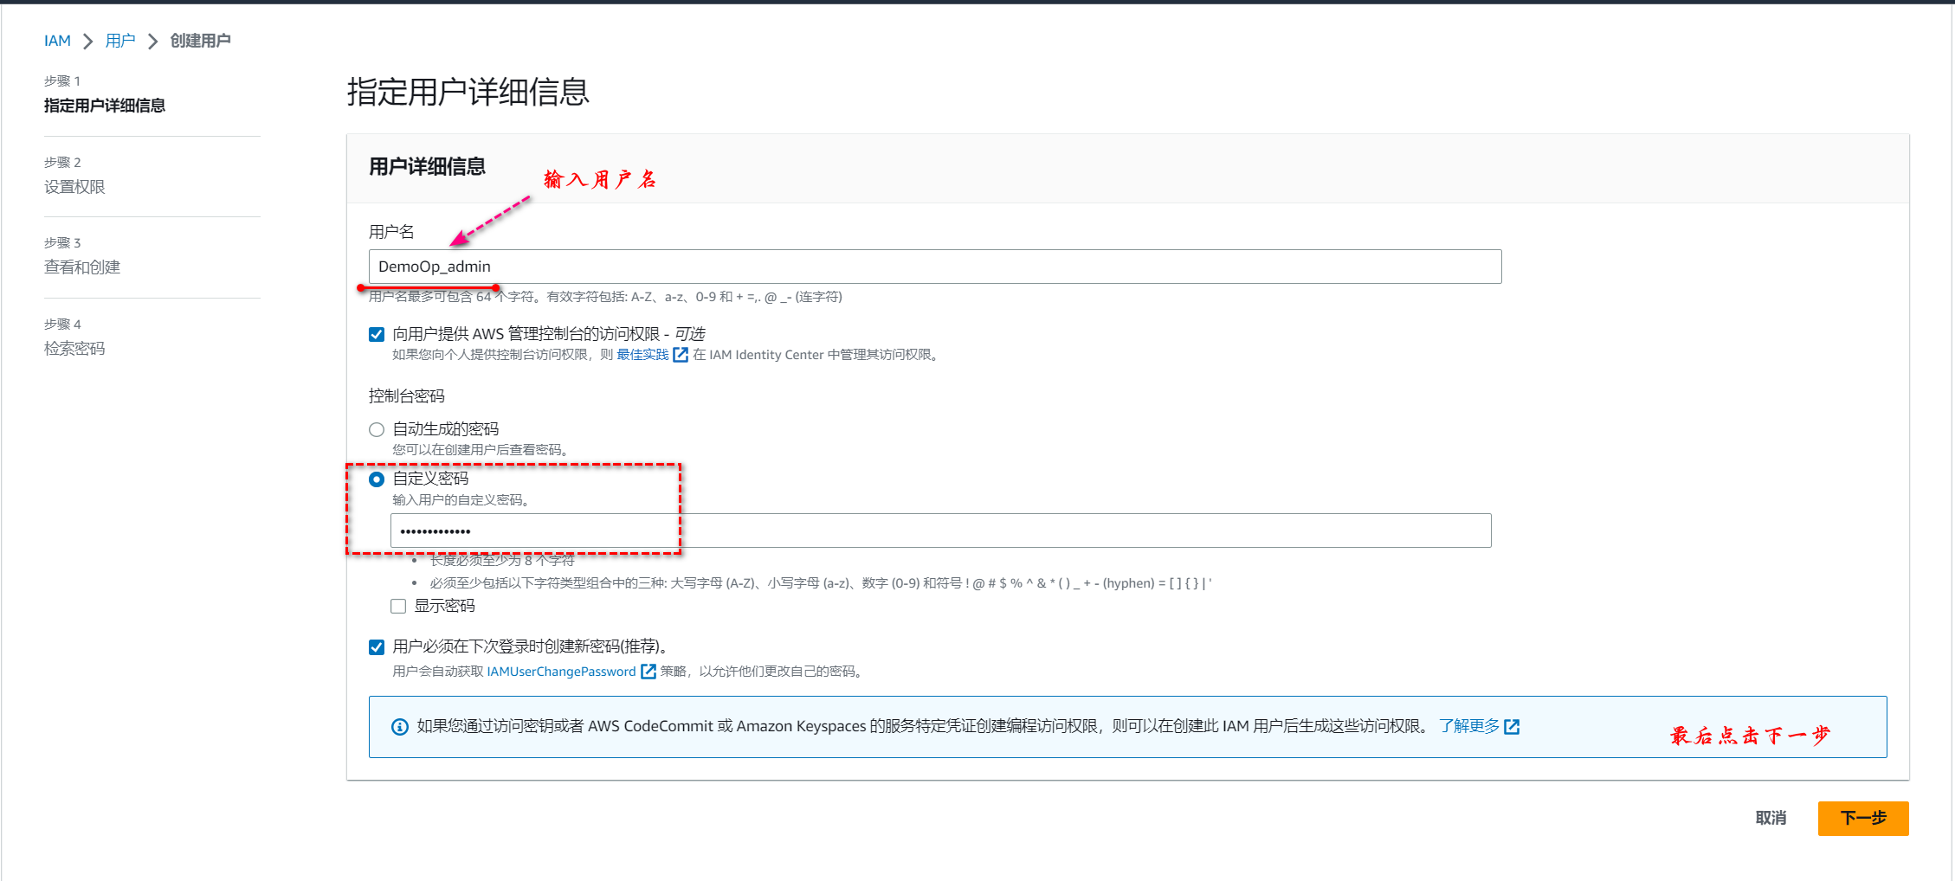Screen dimensions: 1955x881
Task: Enable the 显示密码 checkbox
Action: coord(398,606)
